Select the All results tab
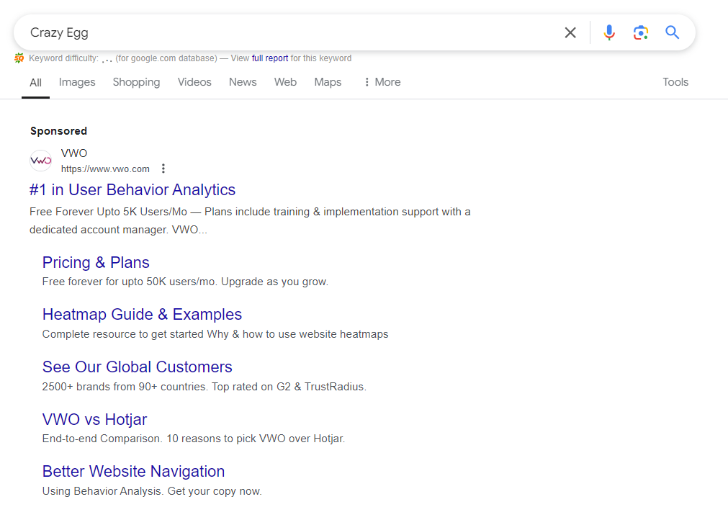Viewport: 728px width, 507px height. pyautogui.click(x=36, y=83)
